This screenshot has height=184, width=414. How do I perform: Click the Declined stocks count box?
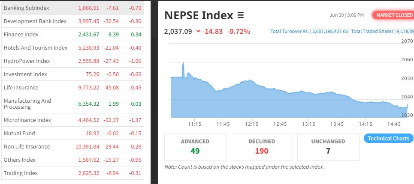[x=262, y=147]
